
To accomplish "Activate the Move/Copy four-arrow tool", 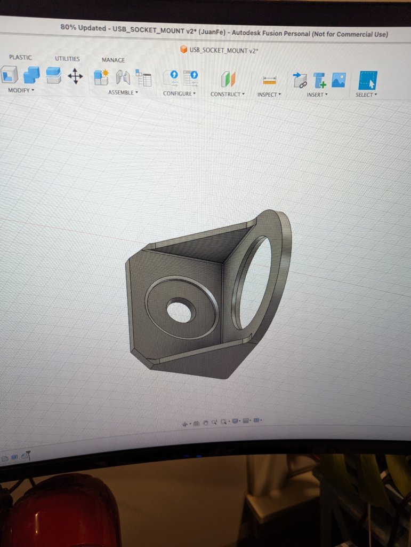I will [x=75, y=76].
